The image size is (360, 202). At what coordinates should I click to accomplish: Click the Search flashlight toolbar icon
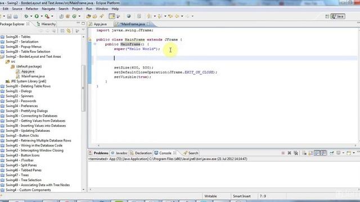(101, 16)
